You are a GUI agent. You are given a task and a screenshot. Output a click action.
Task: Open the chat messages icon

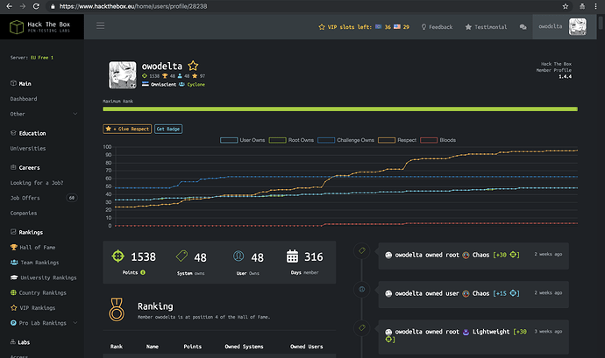click(x=523, y=27)
